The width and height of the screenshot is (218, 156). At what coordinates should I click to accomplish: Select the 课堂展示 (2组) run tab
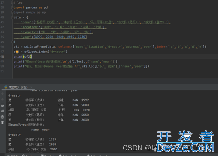[18, 87]
